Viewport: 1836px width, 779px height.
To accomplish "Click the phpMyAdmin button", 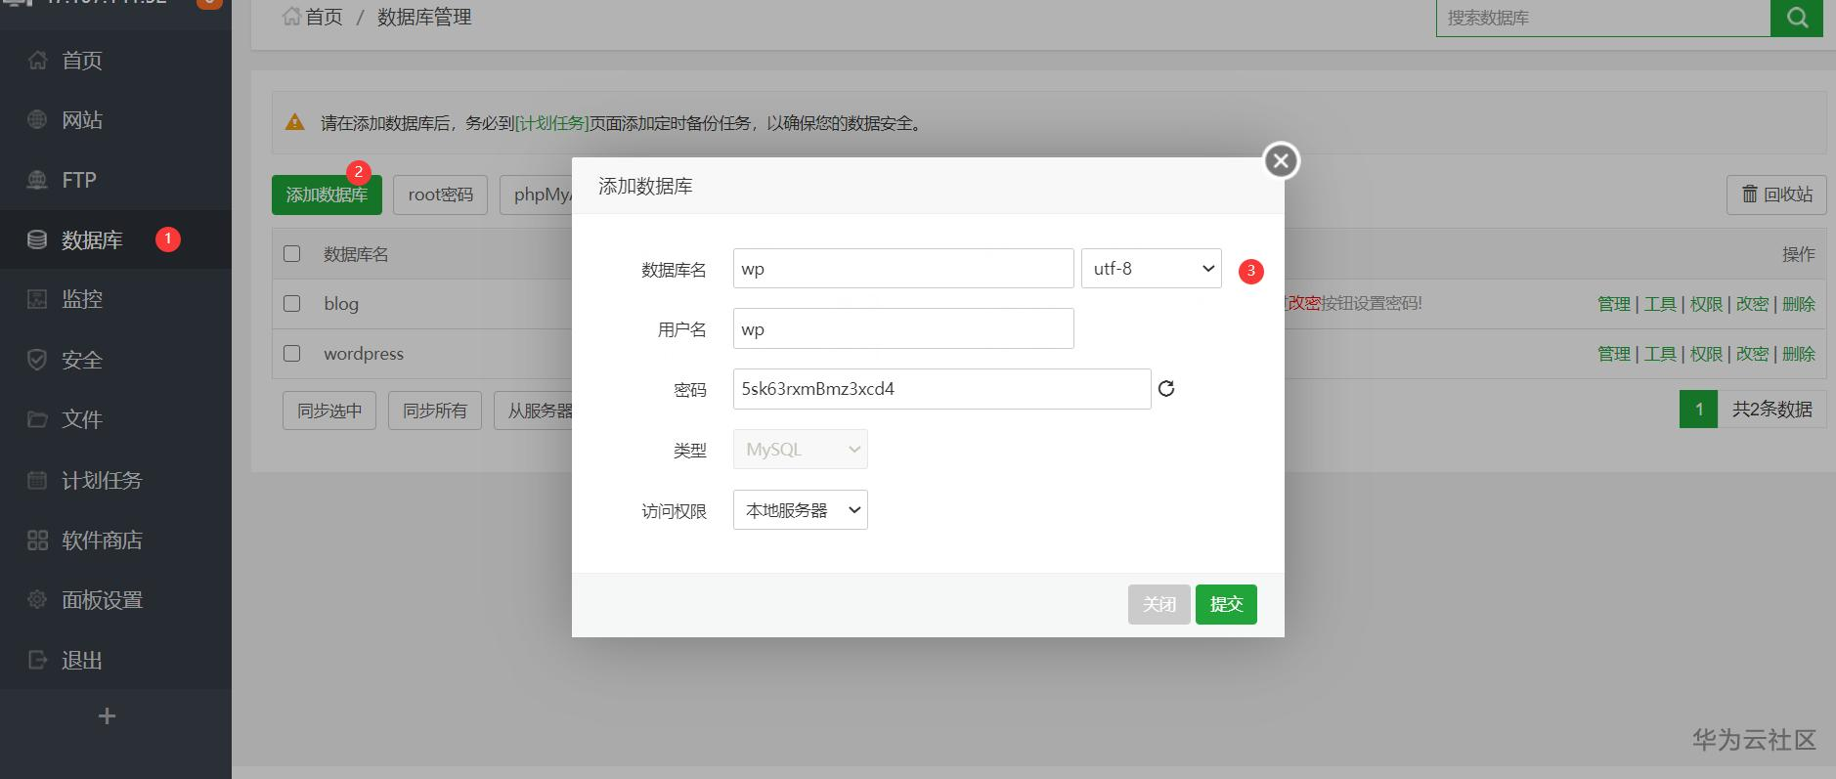I will [537, 195].
